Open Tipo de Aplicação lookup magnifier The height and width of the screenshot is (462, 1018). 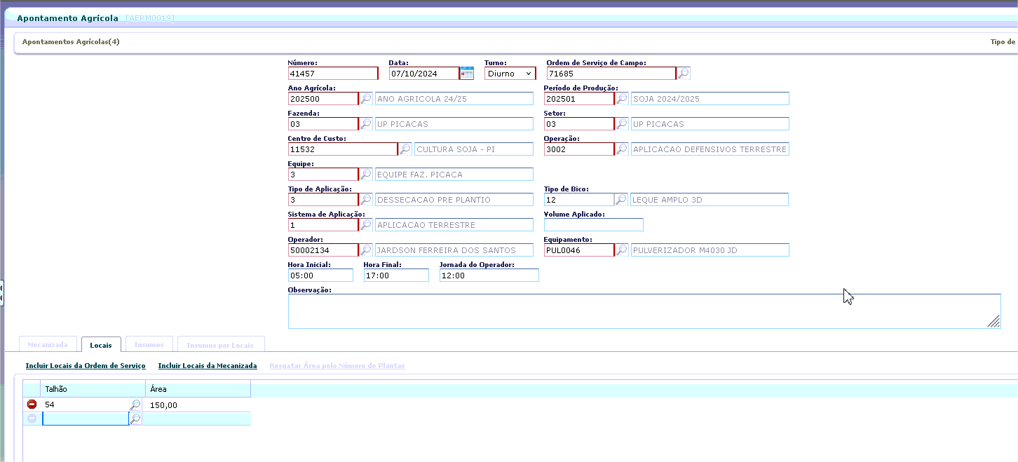[x=366, y=199]
